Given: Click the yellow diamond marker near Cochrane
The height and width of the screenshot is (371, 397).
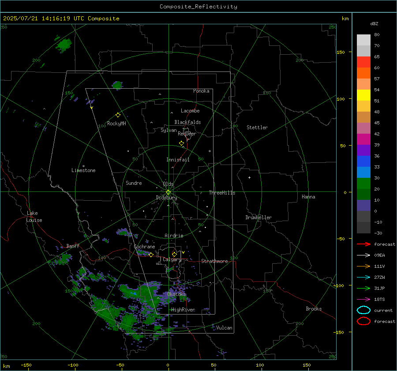Looking at the screenshot, I should click(151, 255).
